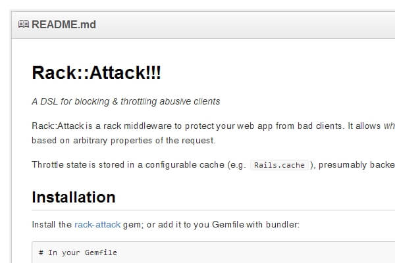Click the words 'configurable cache'
The image size is (395, 263).
(x=182, y=164)
